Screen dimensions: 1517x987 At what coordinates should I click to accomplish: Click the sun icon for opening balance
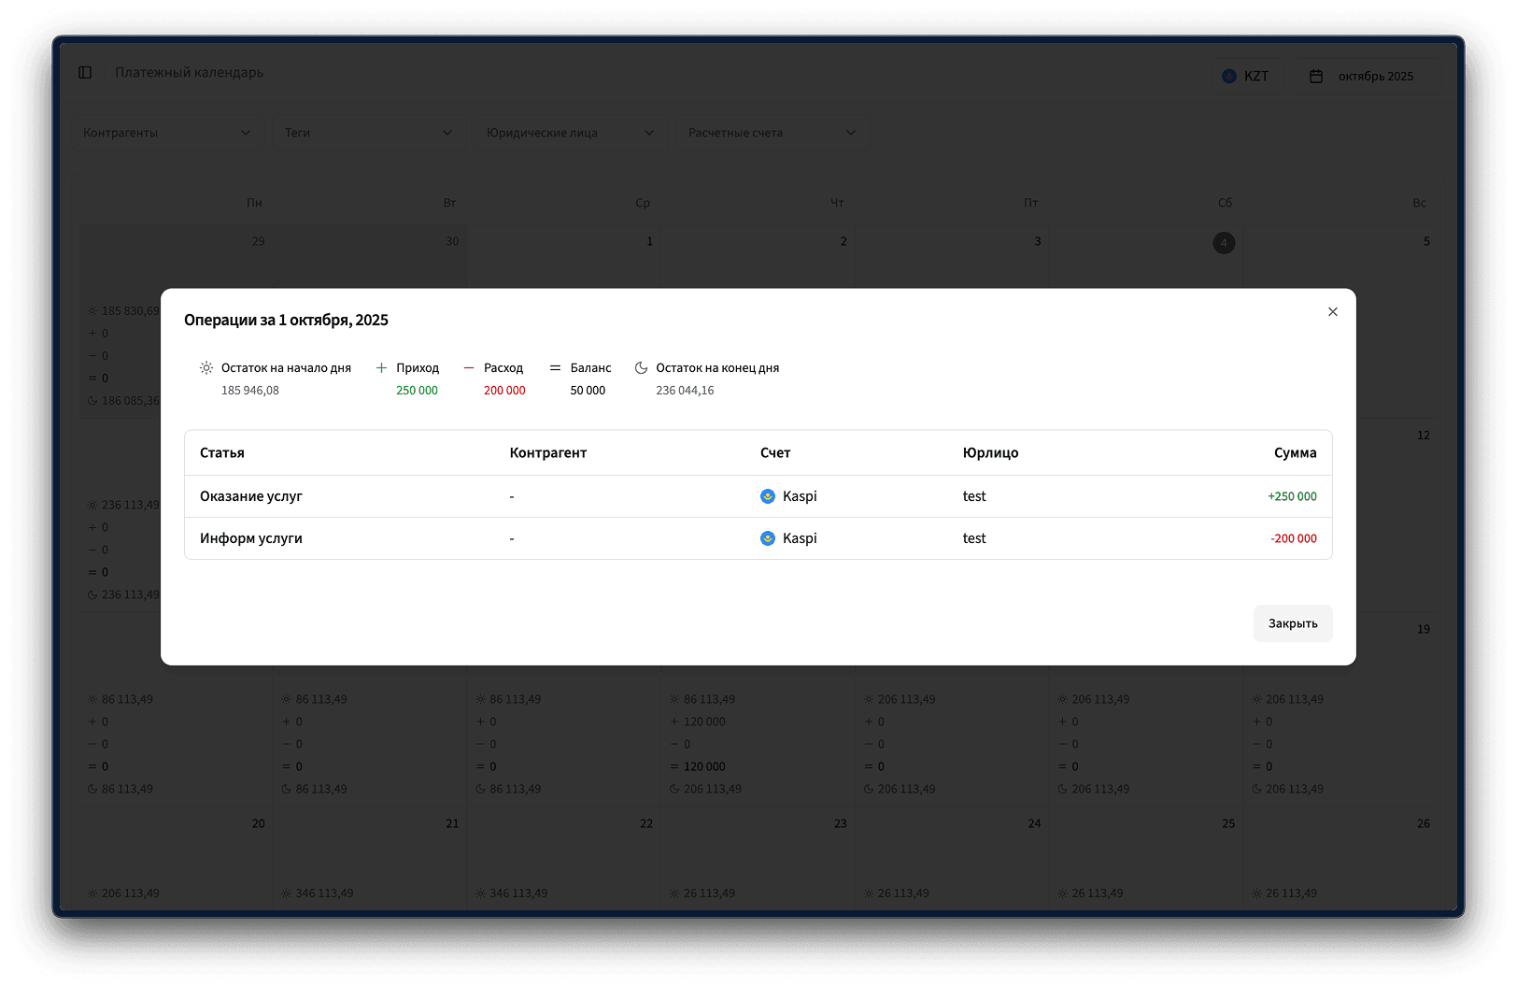click(x=206, y=368)
